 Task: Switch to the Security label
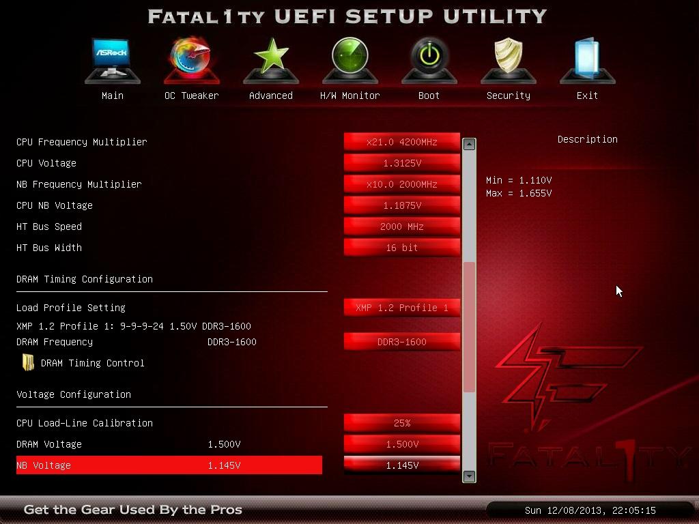508,96
